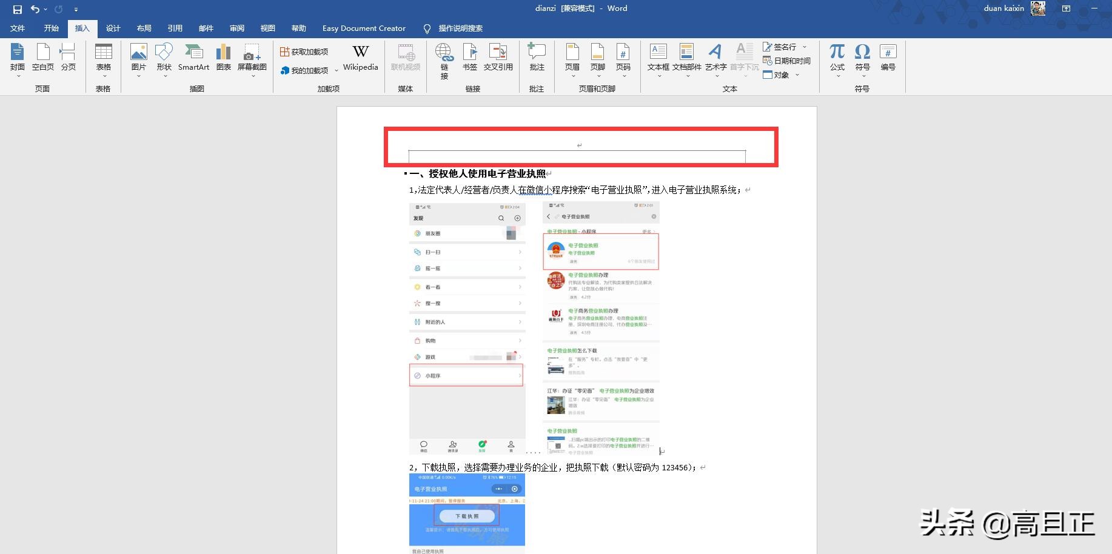Open the Wikipedia add-in
This screenshot has width=1112, height=554.
coord(360,58)
